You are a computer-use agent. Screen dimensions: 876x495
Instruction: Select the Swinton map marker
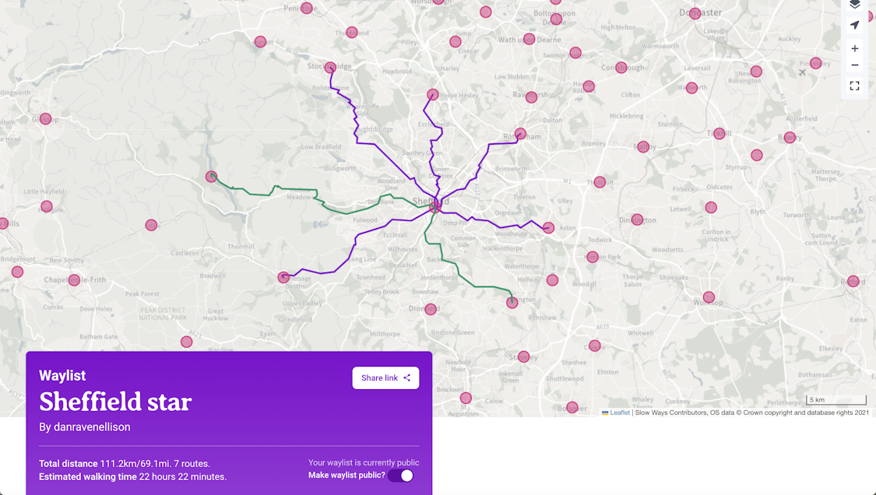[575, 53]
